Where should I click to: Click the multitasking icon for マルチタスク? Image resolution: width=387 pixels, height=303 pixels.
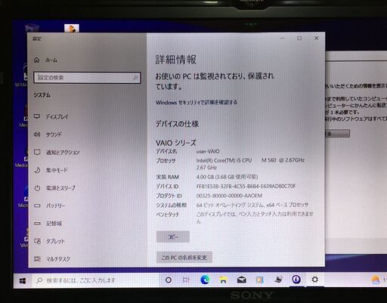pyautogui.click(x=37, y=259)
